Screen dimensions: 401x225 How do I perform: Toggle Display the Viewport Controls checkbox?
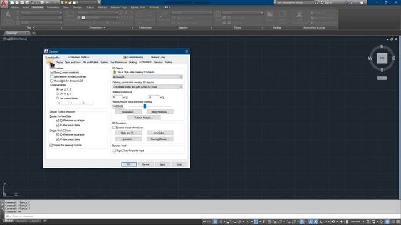51,145
